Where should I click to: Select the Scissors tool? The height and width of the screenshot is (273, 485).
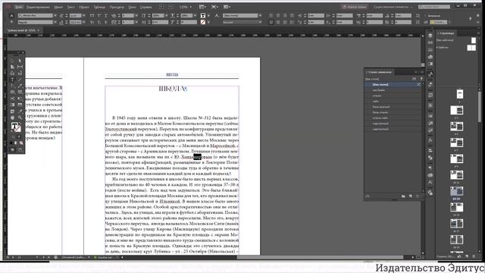pyautogui.click(x=12, y=99)
